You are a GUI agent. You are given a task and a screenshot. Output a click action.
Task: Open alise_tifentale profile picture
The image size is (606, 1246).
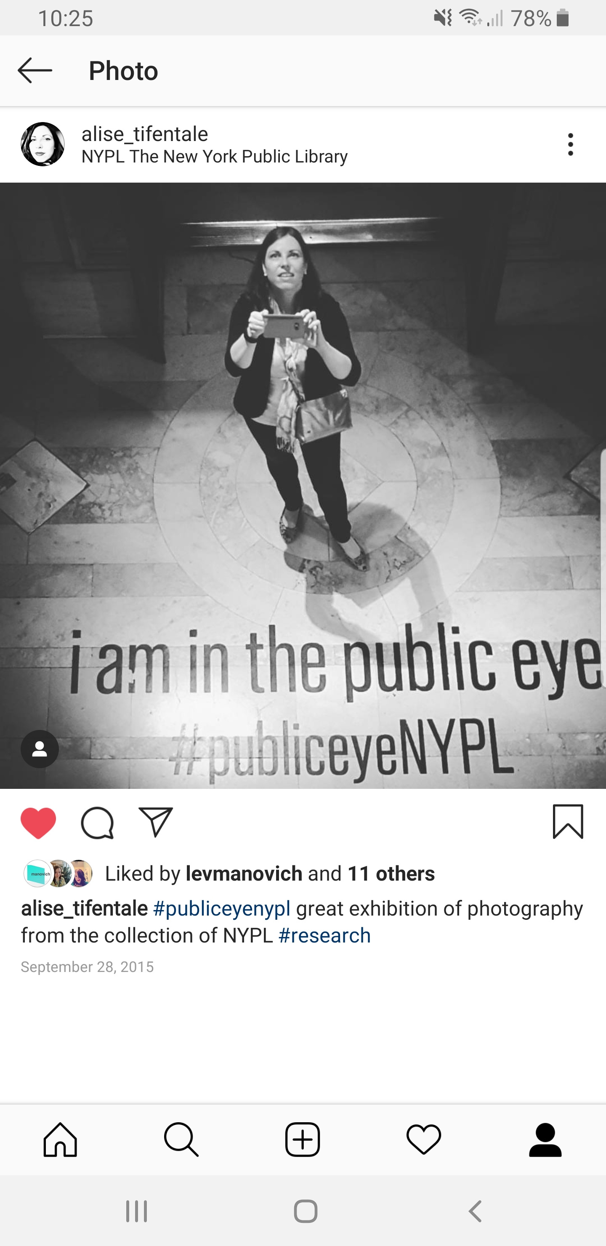[43, 144]
